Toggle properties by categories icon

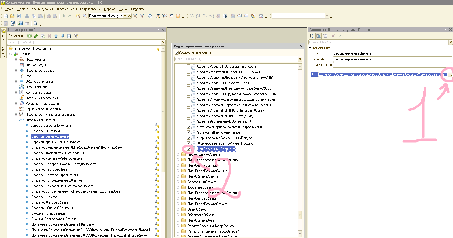pyautogui.click(x=318, y=36)
